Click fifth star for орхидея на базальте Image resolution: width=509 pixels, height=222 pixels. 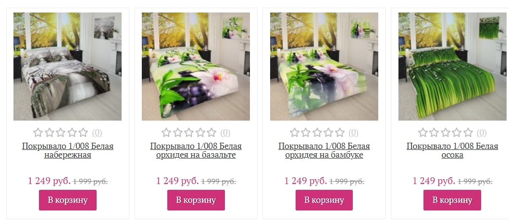(211, 133)
